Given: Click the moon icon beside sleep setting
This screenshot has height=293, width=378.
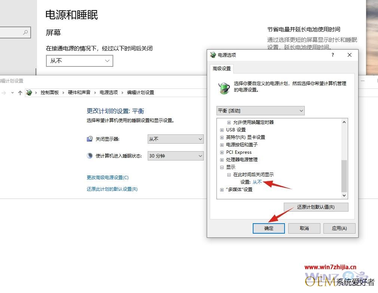Looking at the screenshot, I should tap(90, 156).
